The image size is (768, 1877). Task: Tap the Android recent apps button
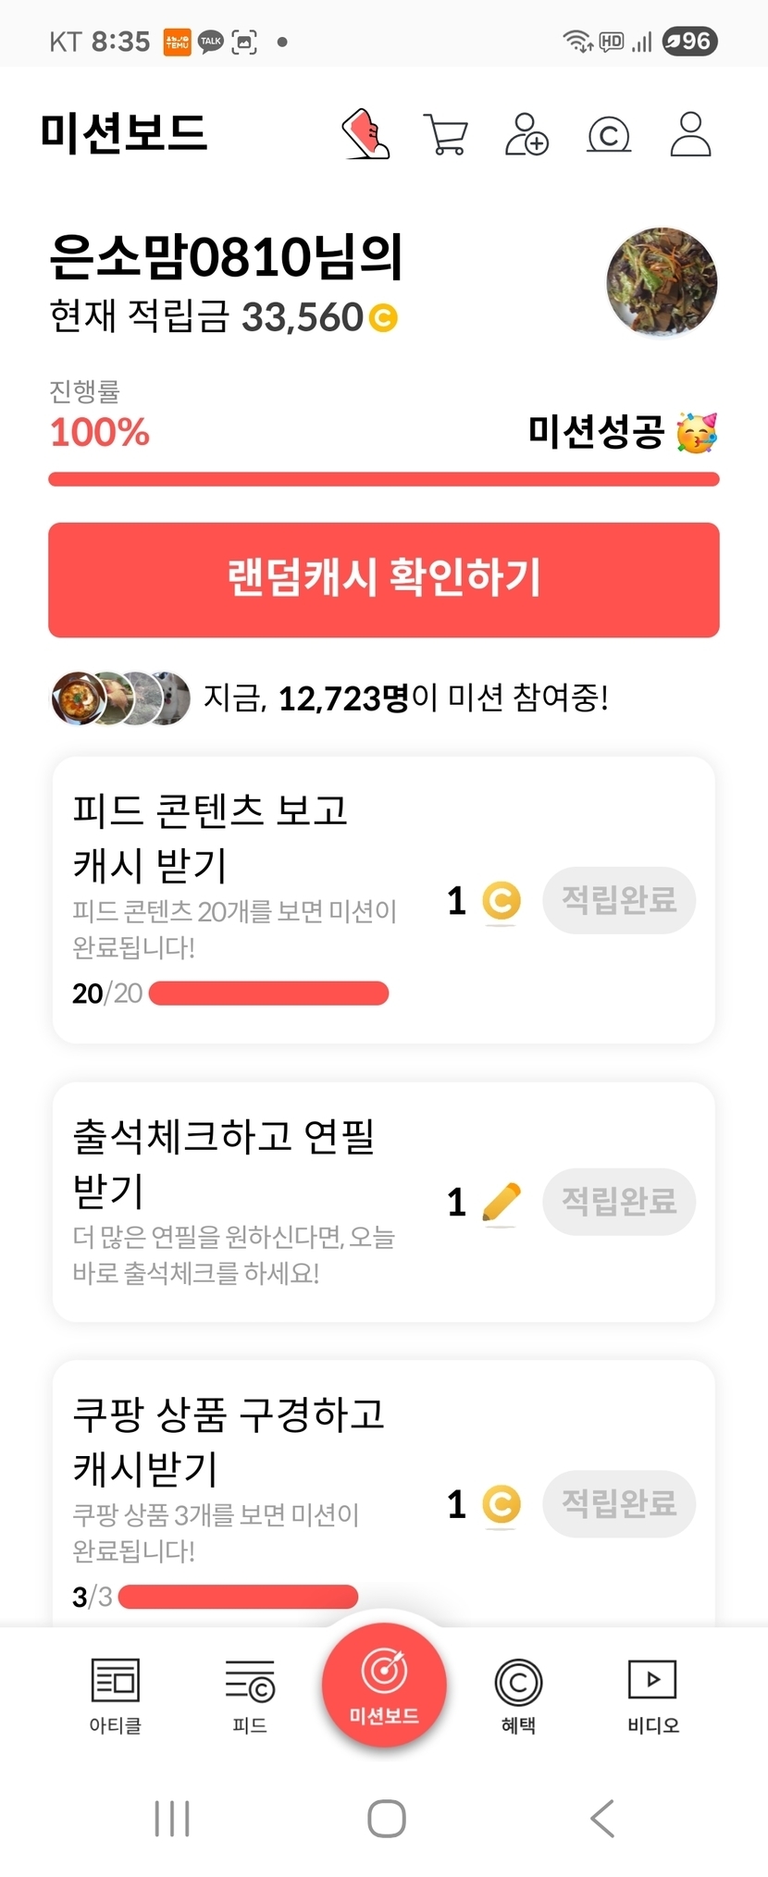pos(172,1818)
